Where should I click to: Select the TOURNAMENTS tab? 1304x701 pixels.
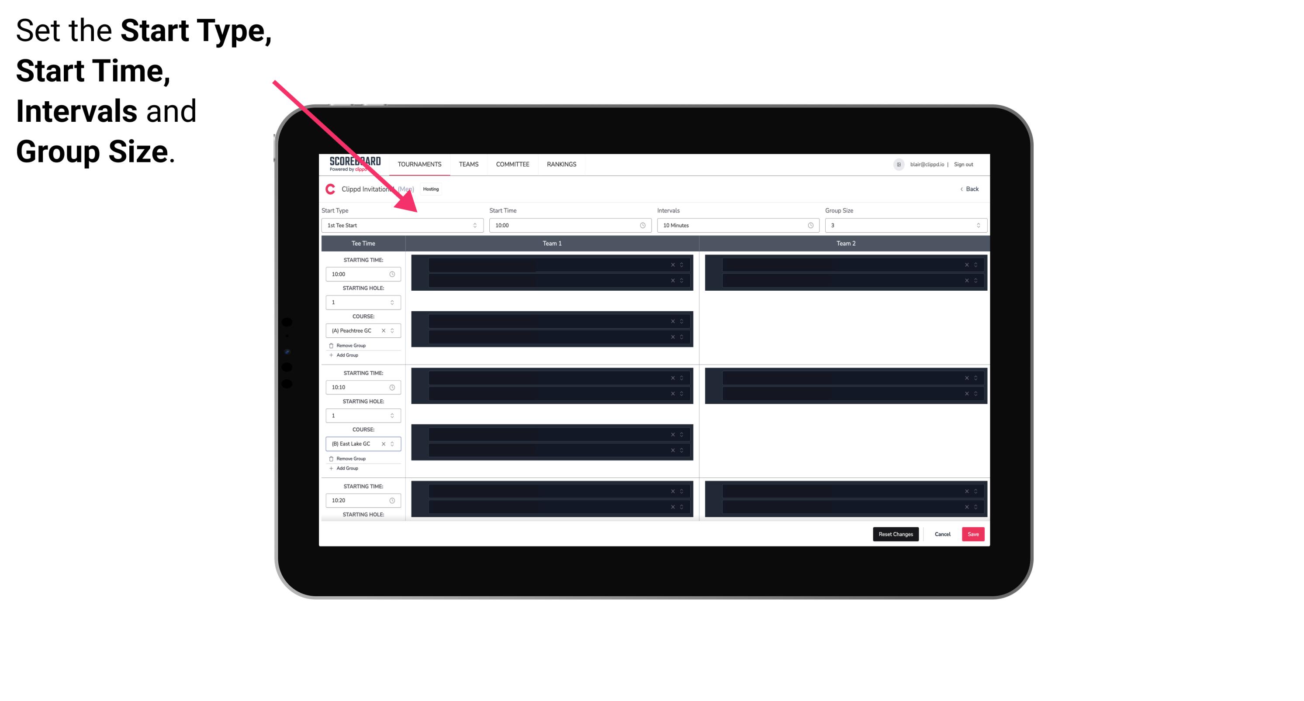(421, 164)
